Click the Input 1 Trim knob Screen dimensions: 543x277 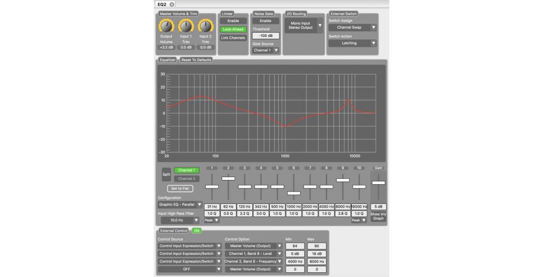[x=186, y=26]
